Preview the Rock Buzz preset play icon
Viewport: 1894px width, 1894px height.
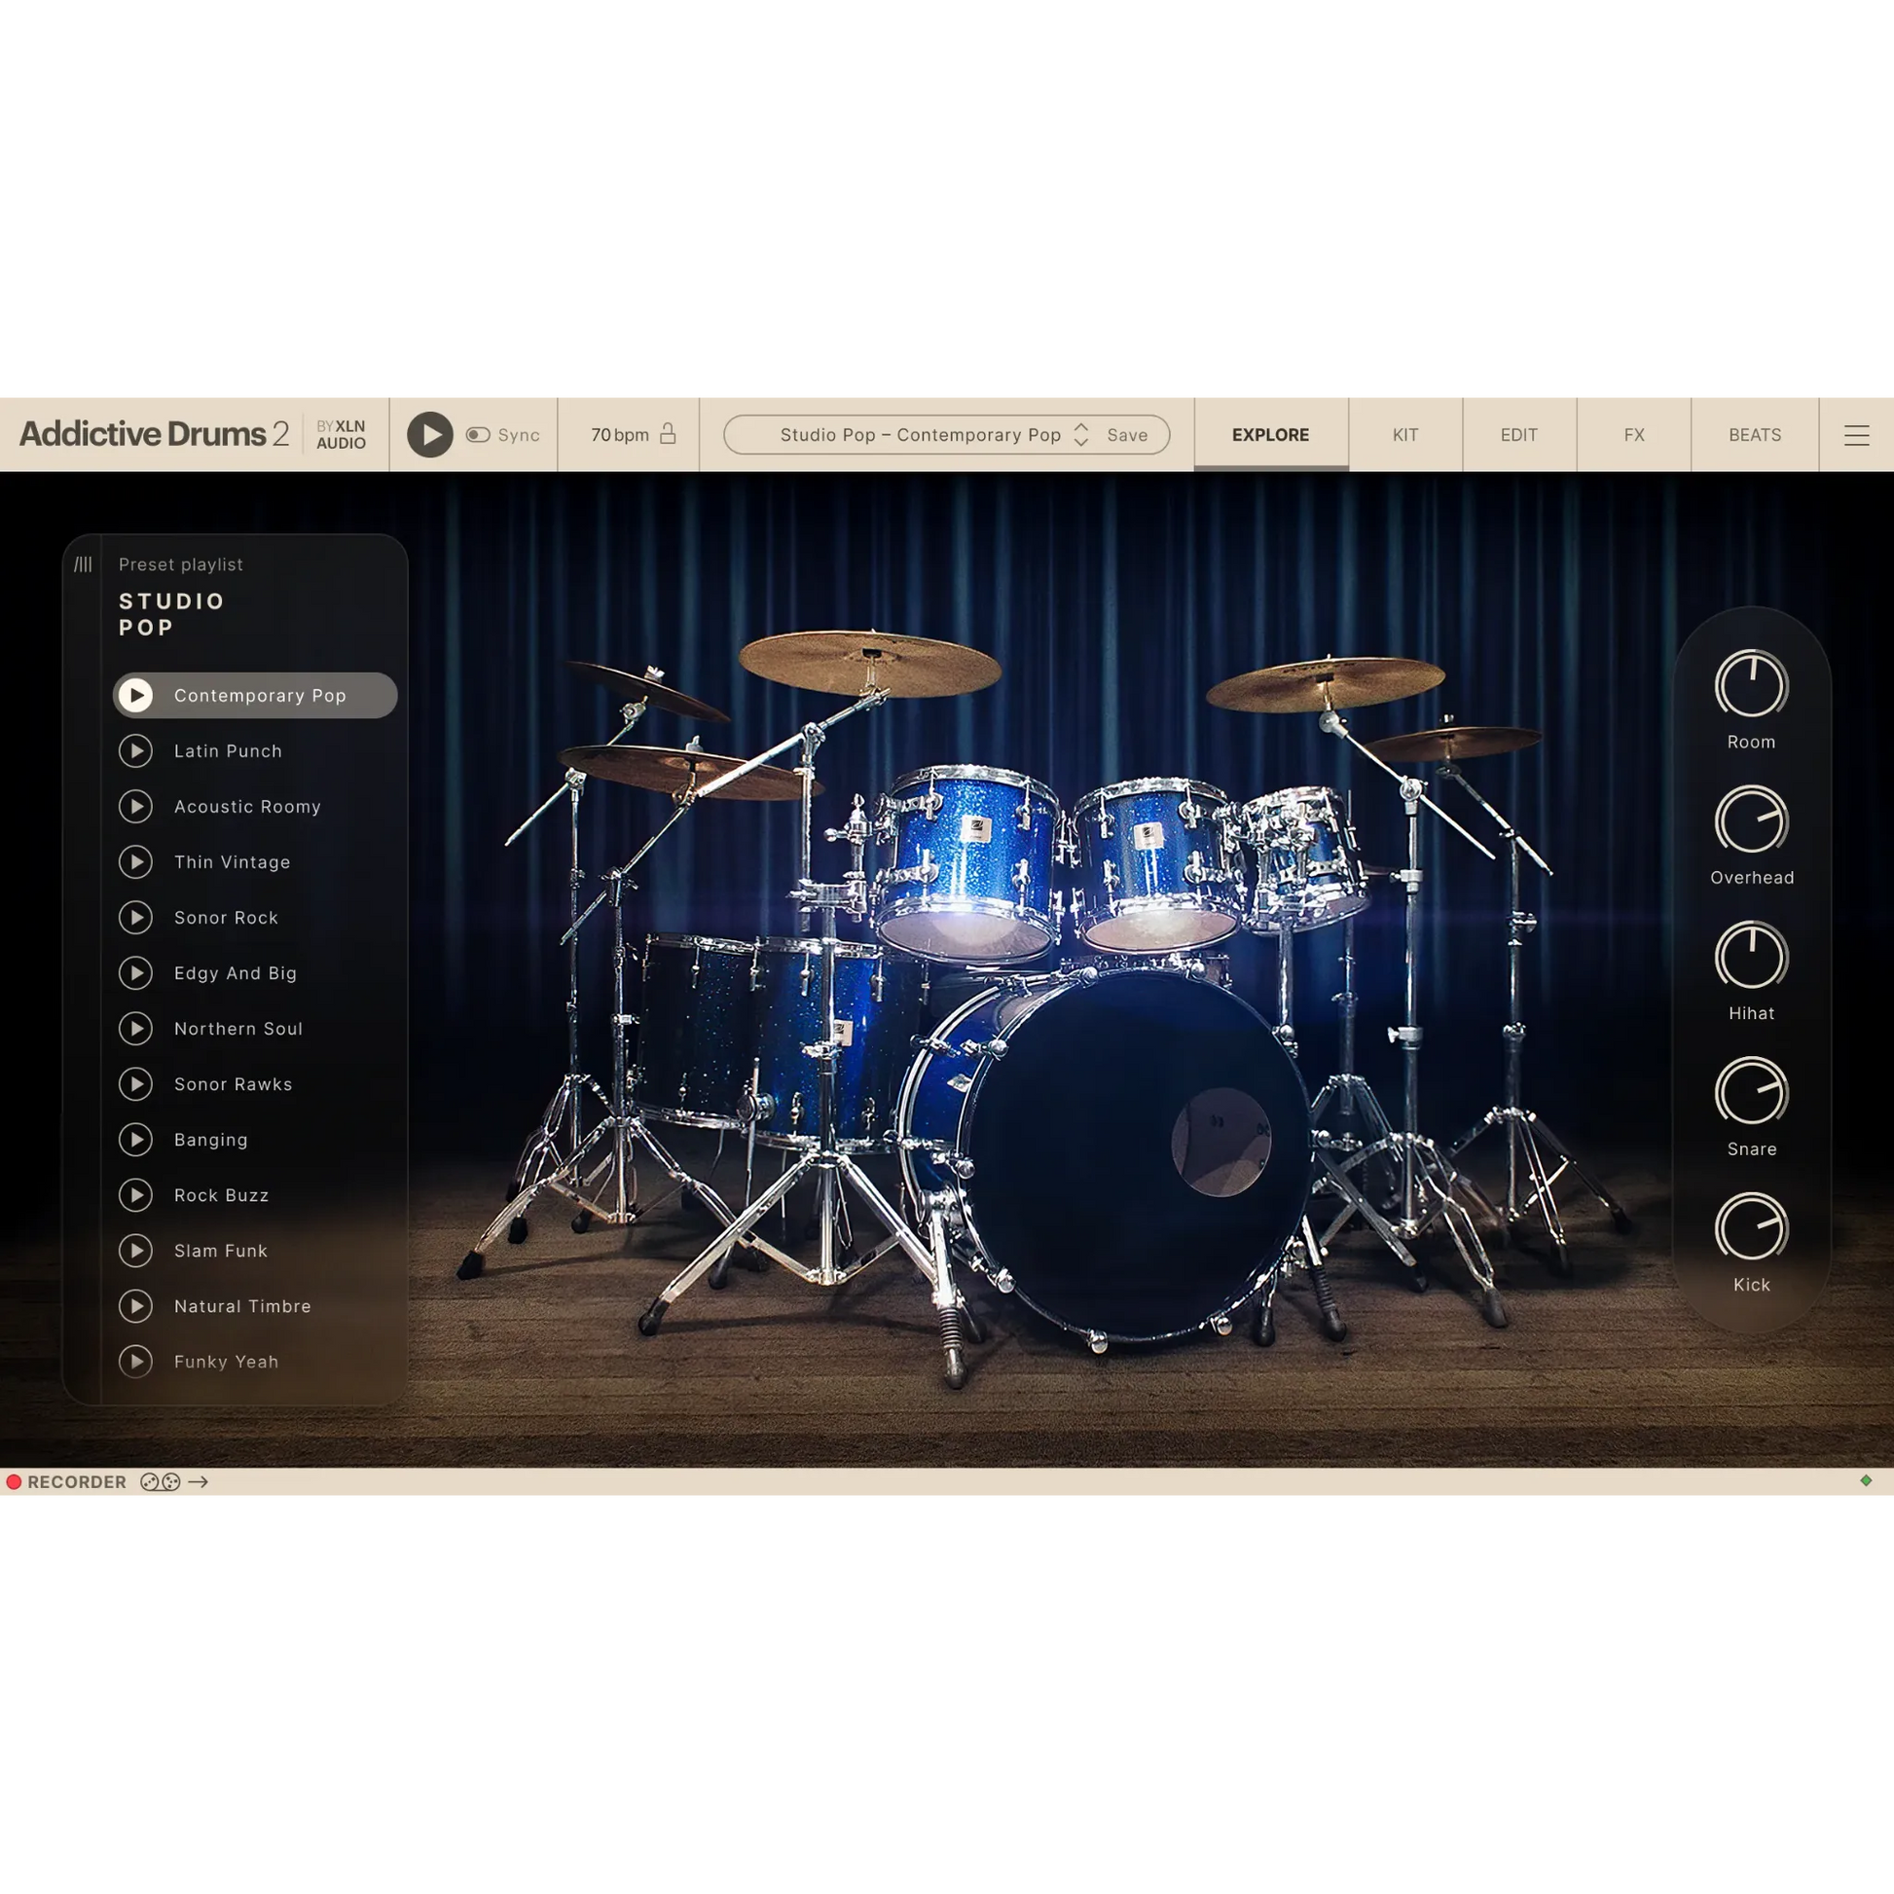coord(136,1195)
